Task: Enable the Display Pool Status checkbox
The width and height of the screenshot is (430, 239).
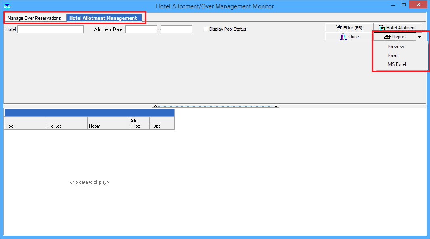Action: point(206,29)
